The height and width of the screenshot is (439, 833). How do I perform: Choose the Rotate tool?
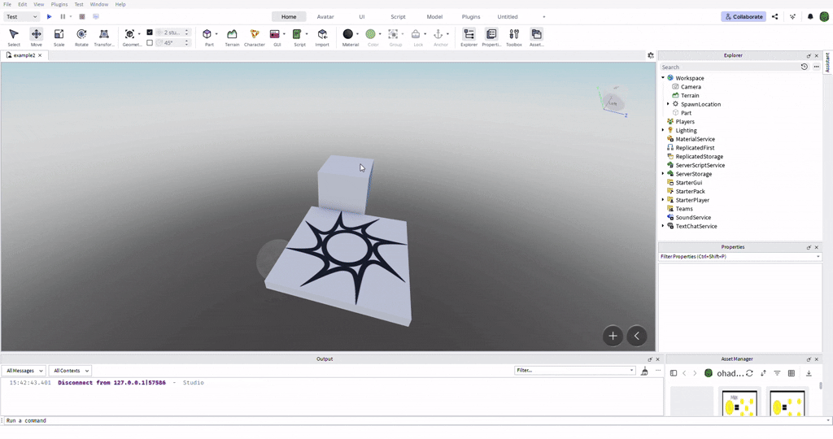[x=81, y=37]
